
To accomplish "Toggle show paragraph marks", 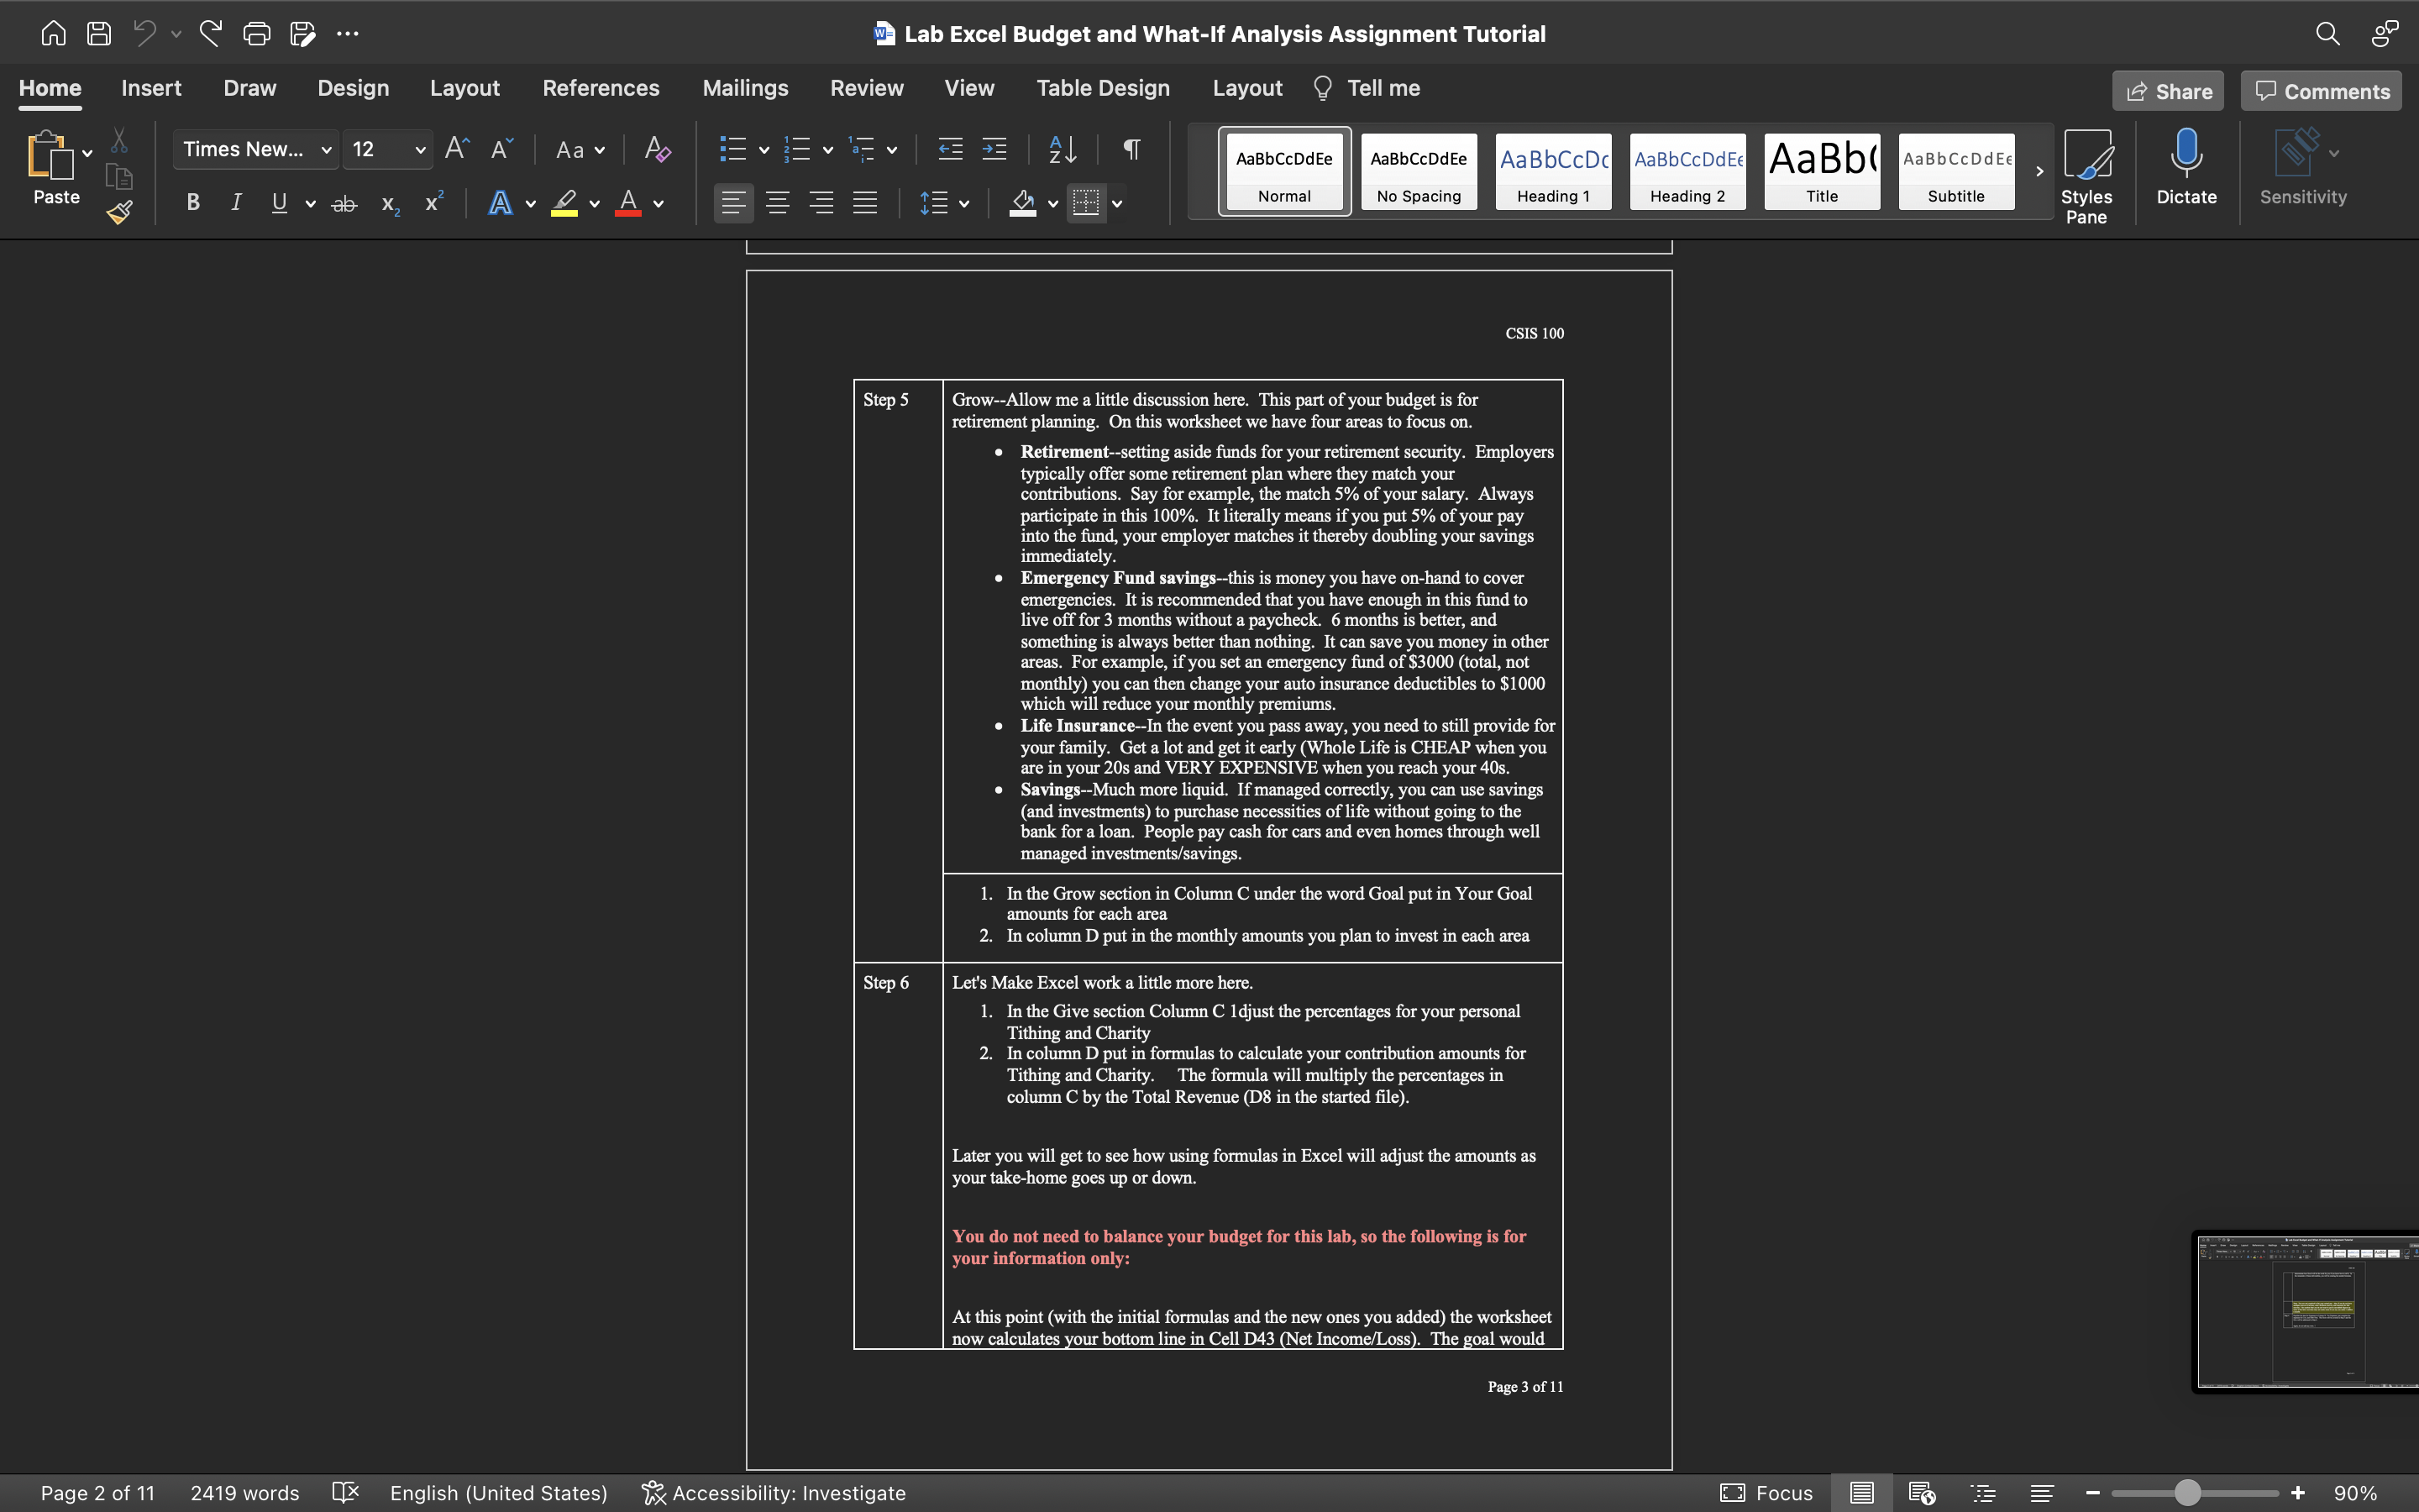I will point(1131,149).
